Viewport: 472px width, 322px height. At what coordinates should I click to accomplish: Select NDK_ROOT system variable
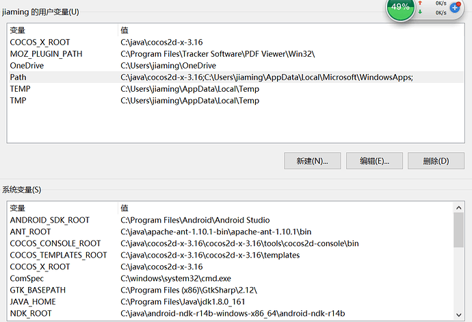pyautogui.click(x=231, y=314)
